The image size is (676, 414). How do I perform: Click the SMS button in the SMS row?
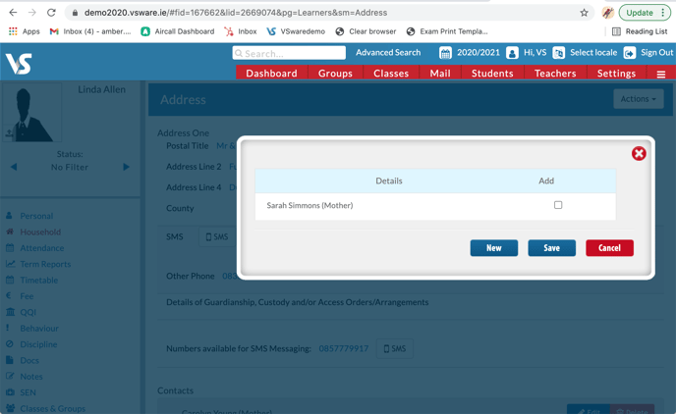click(217, 236)
